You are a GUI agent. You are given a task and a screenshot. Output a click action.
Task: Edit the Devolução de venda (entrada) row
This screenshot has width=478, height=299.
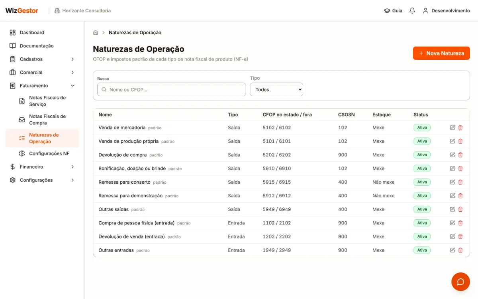tap(453, 236)
